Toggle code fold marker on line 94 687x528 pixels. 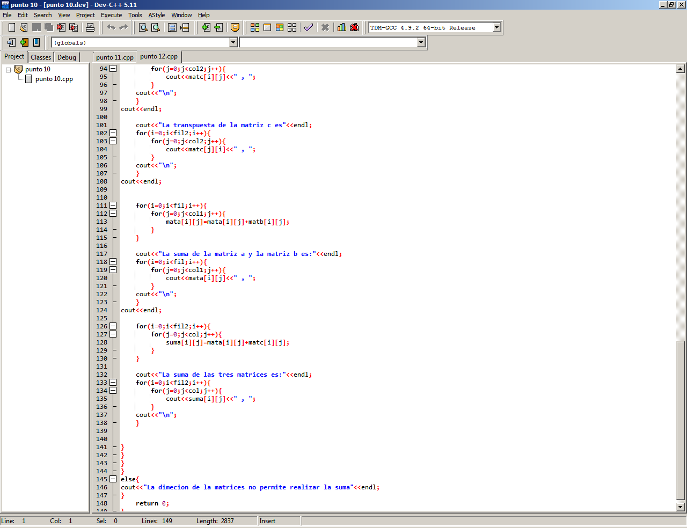[113, 69]
